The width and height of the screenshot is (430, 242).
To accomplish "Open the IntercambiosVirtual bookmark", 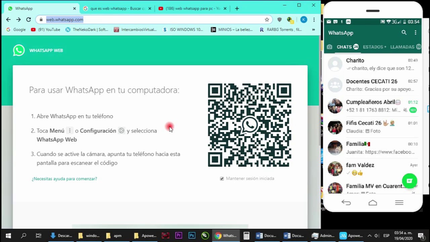I will pos(135,30).
